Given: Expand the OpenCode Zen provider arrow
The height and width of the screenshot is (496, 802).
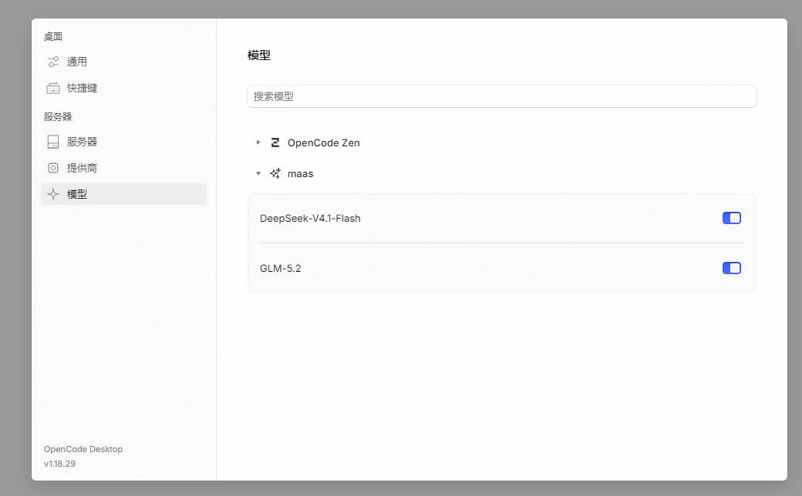Looking at the screenshot, I should coord(258,142).
